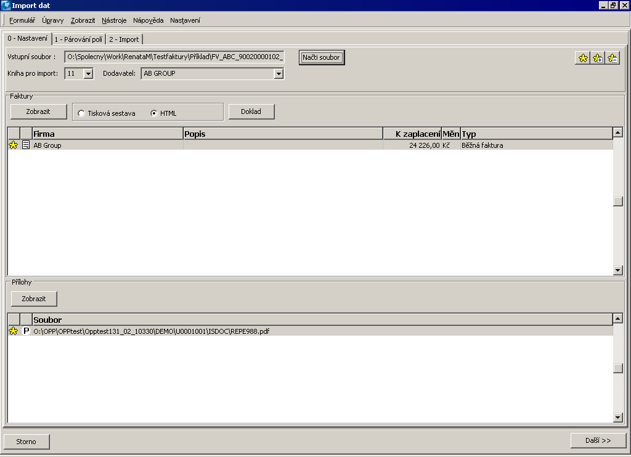Click the star icon on the AB Group row
This screenshot has width=631, height=457.
[12, 145]
